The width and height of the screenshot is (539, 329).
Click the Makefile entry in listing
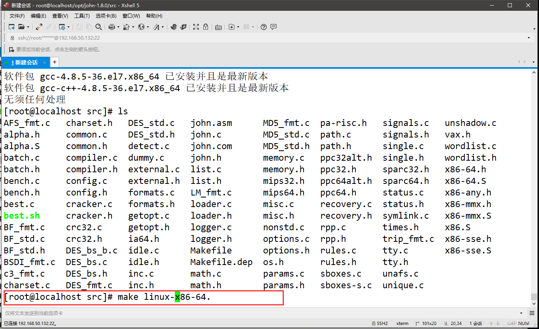(x=211, y=251)
